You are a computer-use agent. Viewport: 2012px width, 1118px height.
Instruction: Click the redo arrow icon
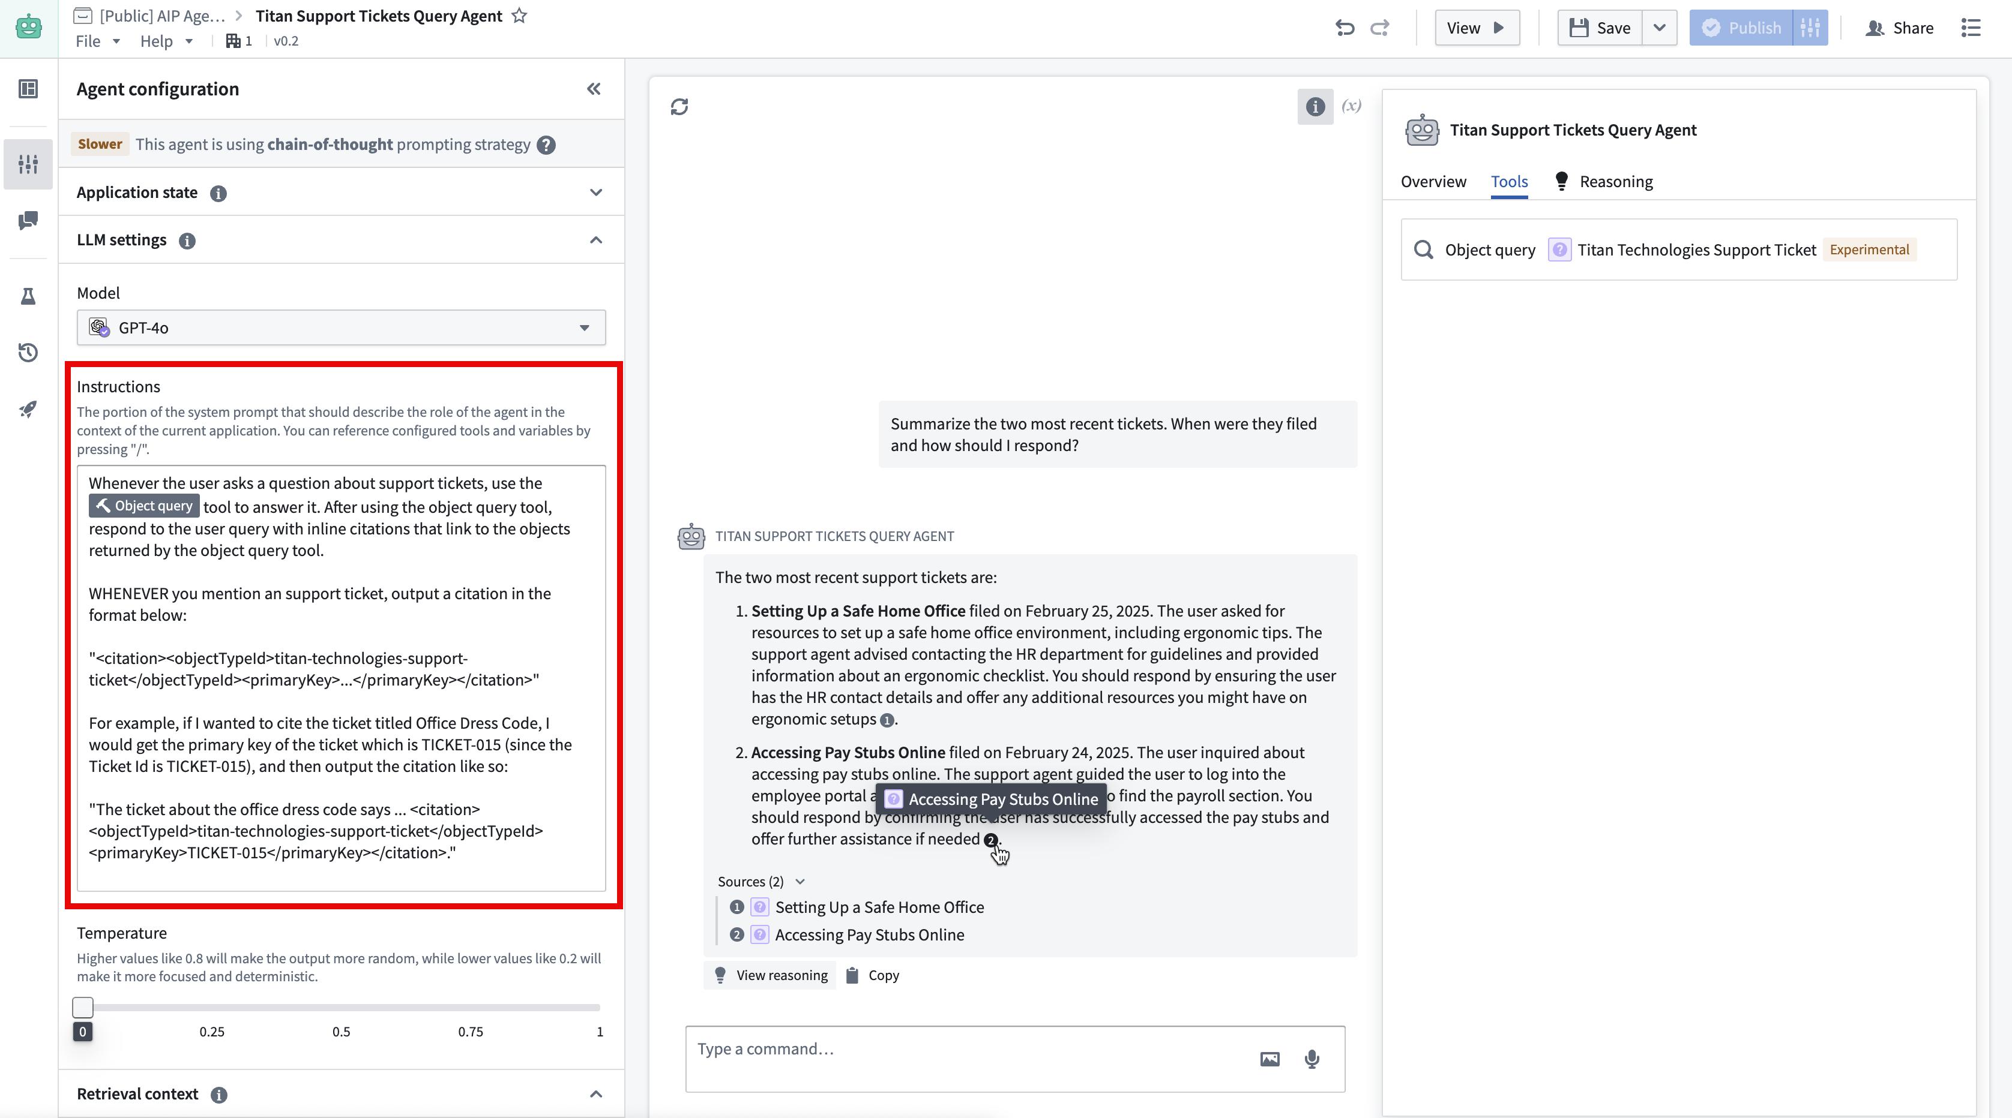1380,28
